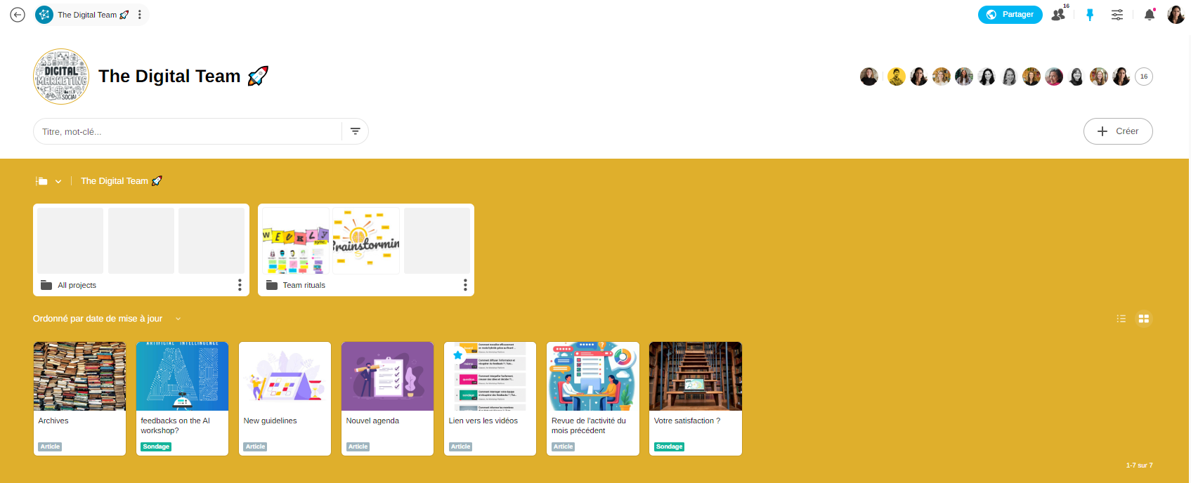Switch to grid view
Image resolution: width=1191 pixels, height=483 pixels.
pyautogui.click(x=1144, y=319)
